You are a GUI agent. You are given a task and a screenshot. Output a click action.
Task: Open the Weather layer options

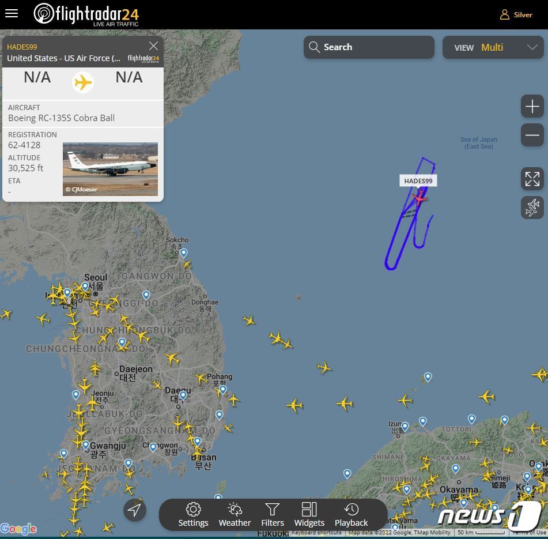tap(235, 515)
